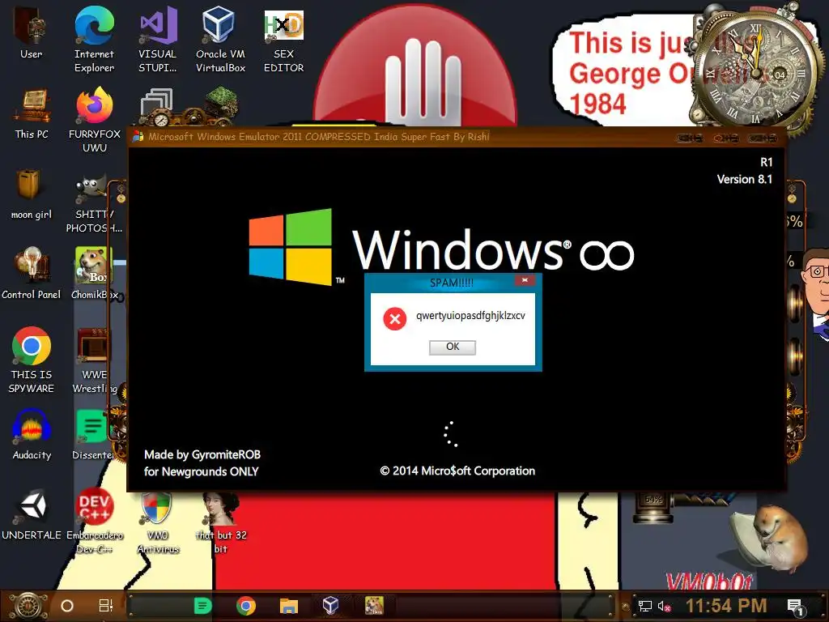Click the '© 2014 Micro$oft Corporation' text
The width and height of the screenshot is (829, 622).
(x=457, y=471)
